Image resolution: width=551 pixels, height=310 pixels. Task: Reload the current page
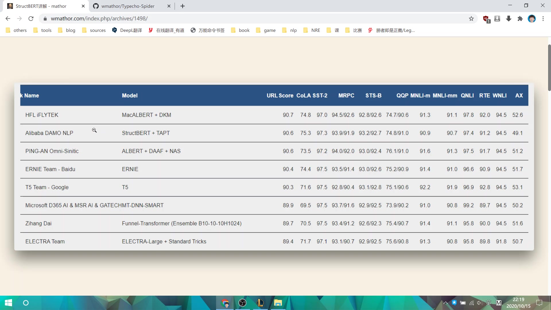coord(31,19)
